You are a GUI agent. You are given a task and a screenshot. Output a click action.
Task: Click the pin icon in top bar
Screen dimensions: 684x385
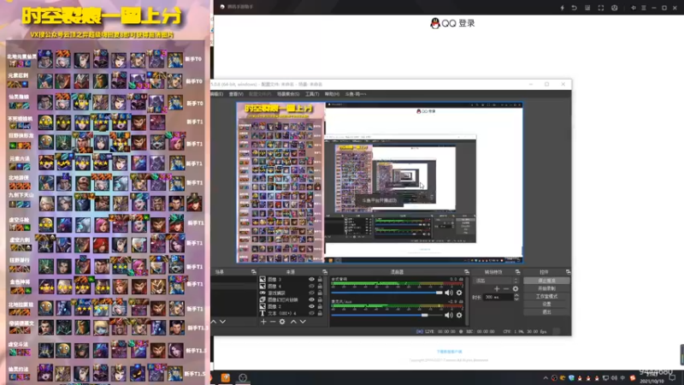(x=634, y=8)
